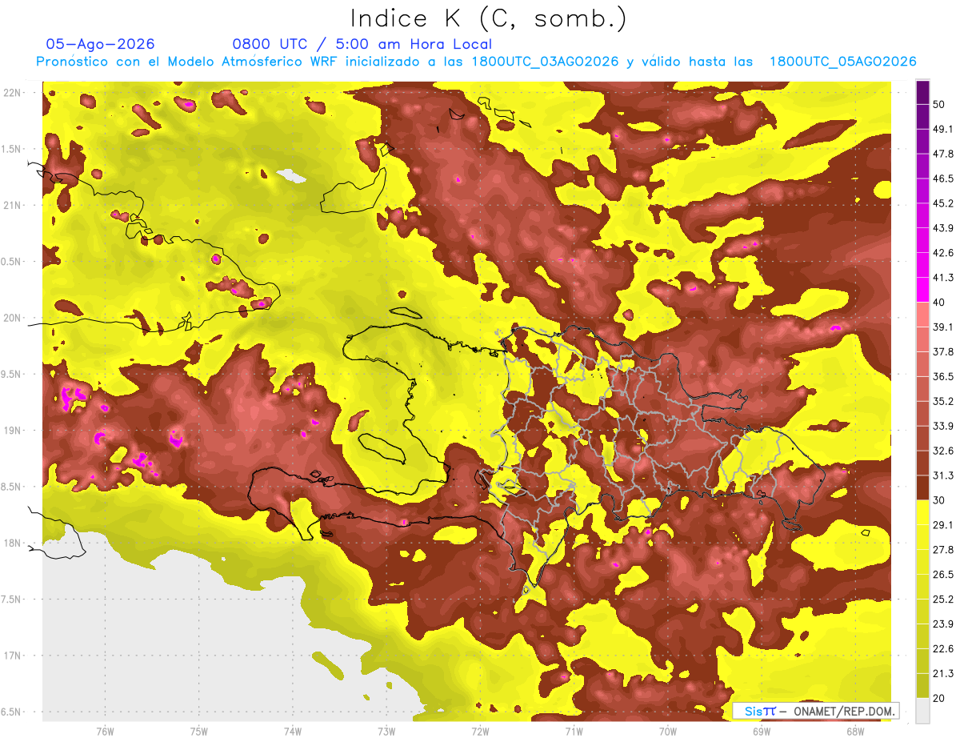Viewport: 960px width, 742px height.
Task: Click the colorbar value '47.8'
Action: [x=942, y=154]
